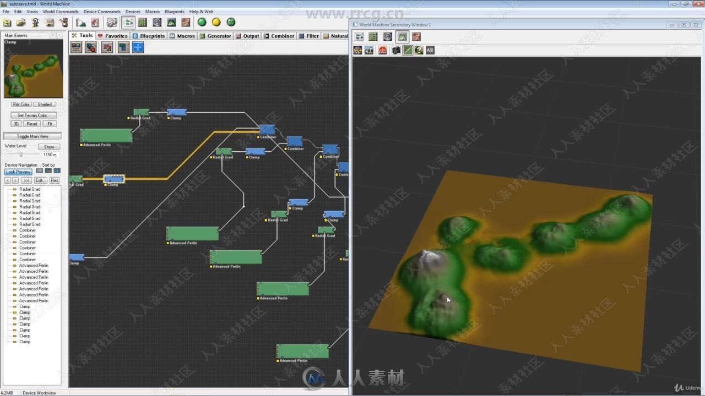Click Set Terrain Color button

pos(33,116)
